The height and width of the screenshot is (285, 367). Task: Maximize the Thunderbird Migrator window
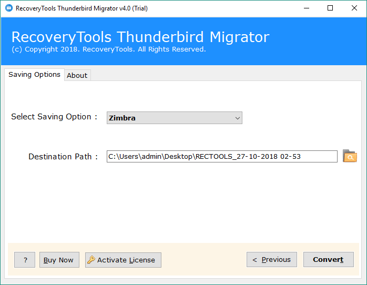tap(330, 8)
